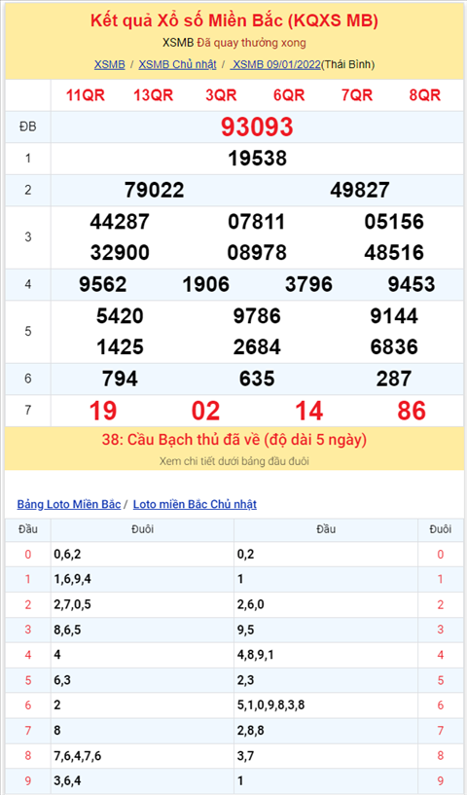
Task: Click fourth prize number 1906
Action: [205, 284]
